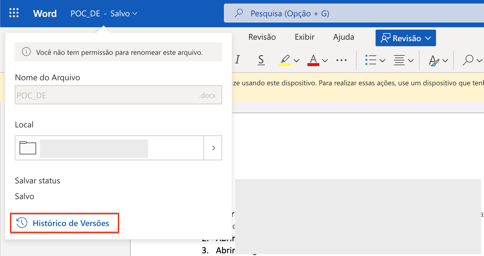Viewport: 484px width, 256px height.
Task: Open the Local folder path chevron
Action: point(213,148)
